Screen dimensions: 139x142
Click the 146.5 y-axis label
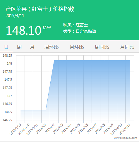pos(8,112)
